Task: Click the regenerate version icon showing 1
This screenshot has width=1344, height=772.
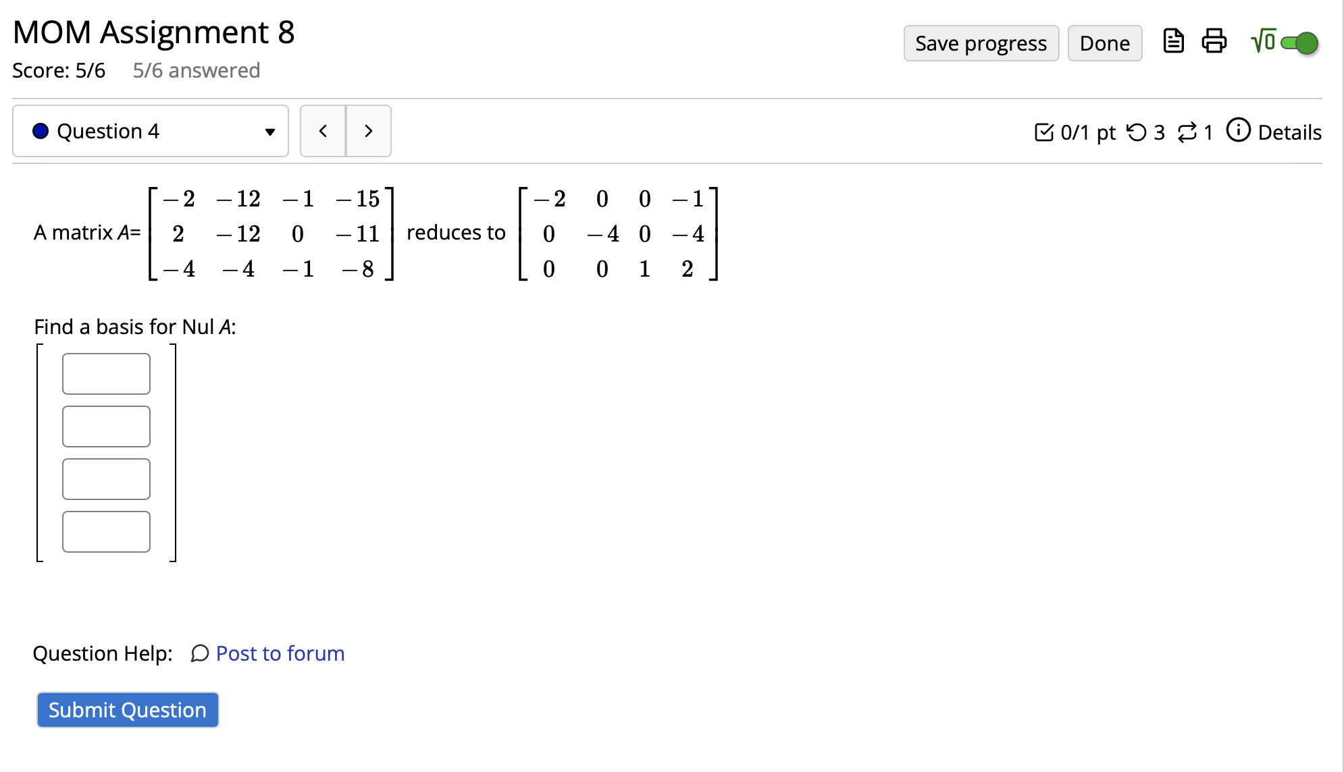Action: click(x=1189, y=132)
